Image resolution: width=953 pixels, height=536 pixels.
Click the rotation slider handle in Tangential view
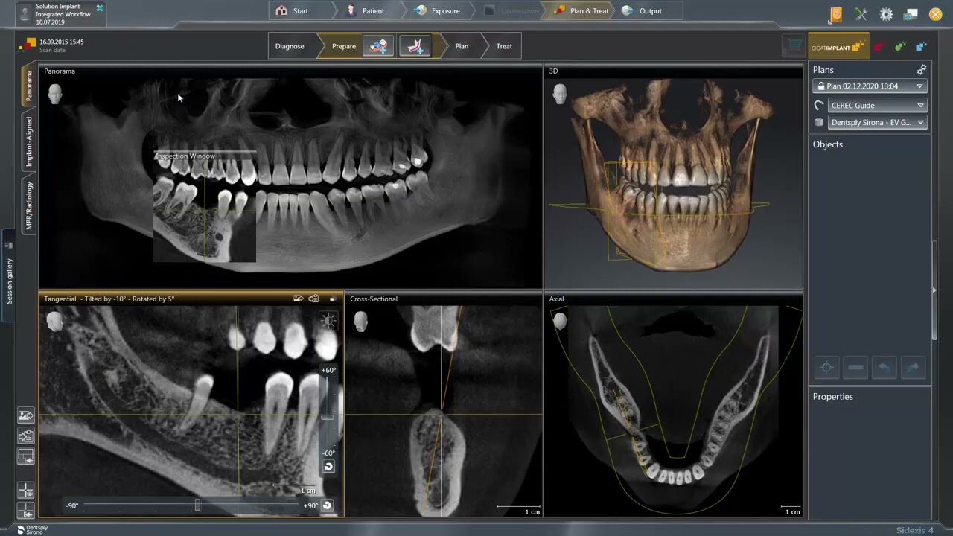[x=197, y=505]
